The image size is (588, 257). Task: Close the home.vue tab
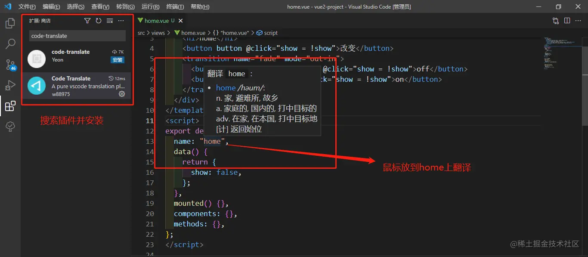(181, 21)
